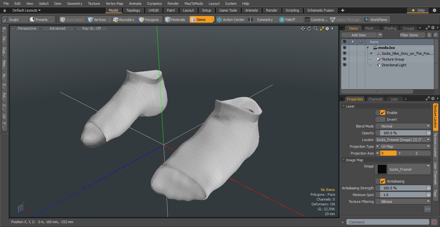The width and height of the screenshot is (440, 227).
Task: Open Items panel settings gear
Action: (x=433, y=28)
